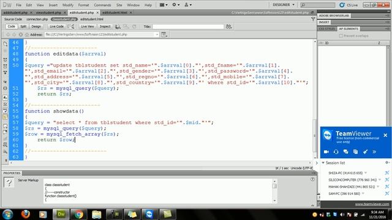Open the DESIGNER workspace switcher
The height and width of the screenshot is (220, 392).
pos(283,5)
